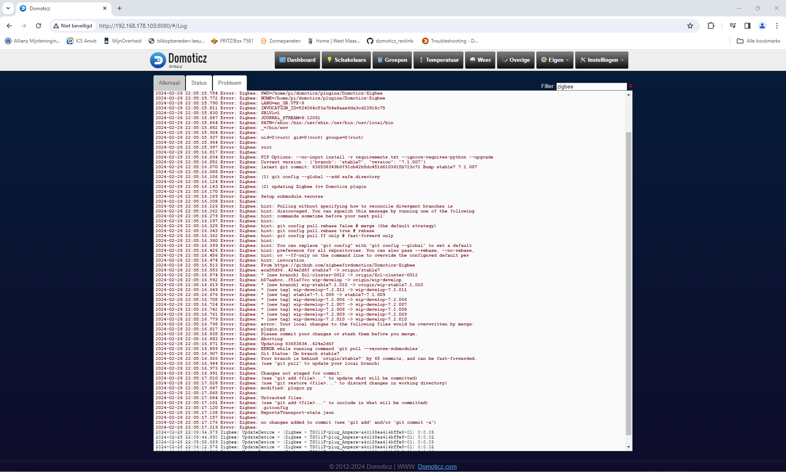Viewport: 786px width, 472px height.
Task: Click the Niet beveiligd security indicator
Action: tap(73, 26)
